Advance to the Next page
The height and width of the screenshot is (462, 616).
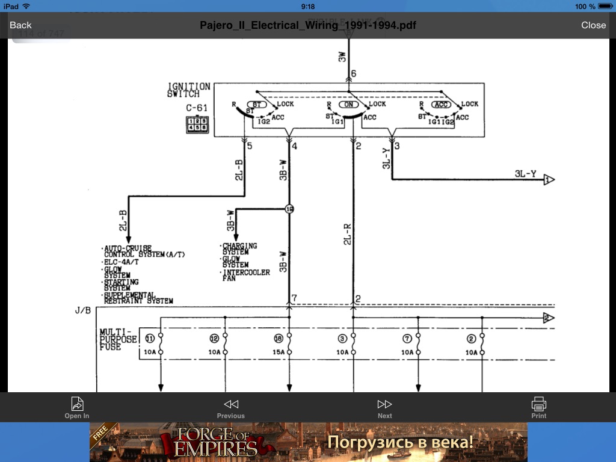(x=384, y=407)
